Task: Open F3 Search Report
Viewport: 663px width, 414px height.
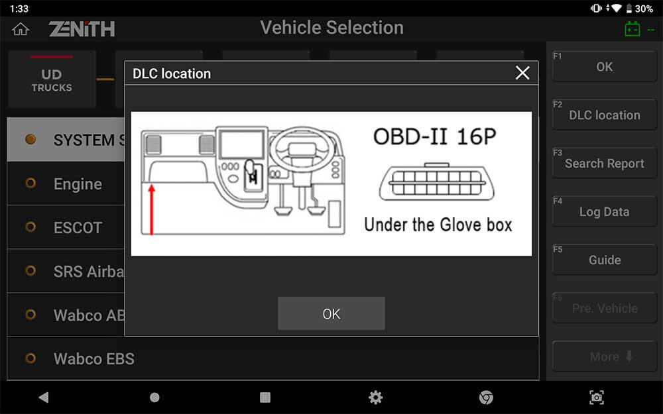Action: [x=604, y=163]
